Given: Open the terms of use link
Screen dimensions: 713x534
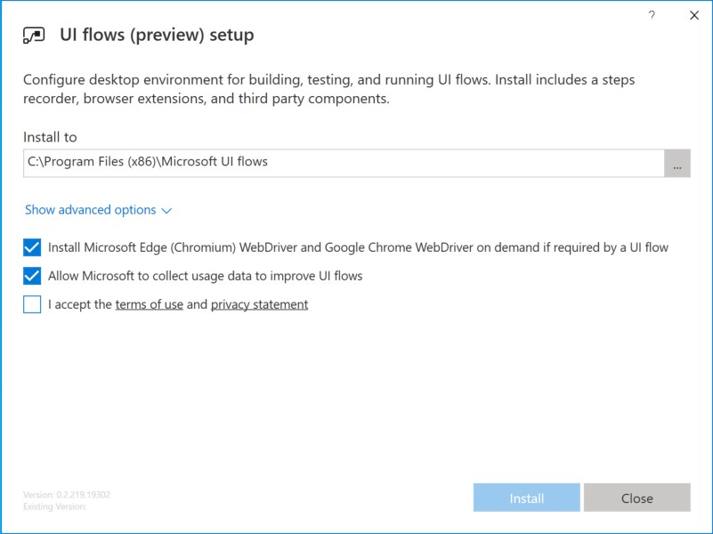Looking at the screenshot, I should pyautogui.click(x=150, y=304).
